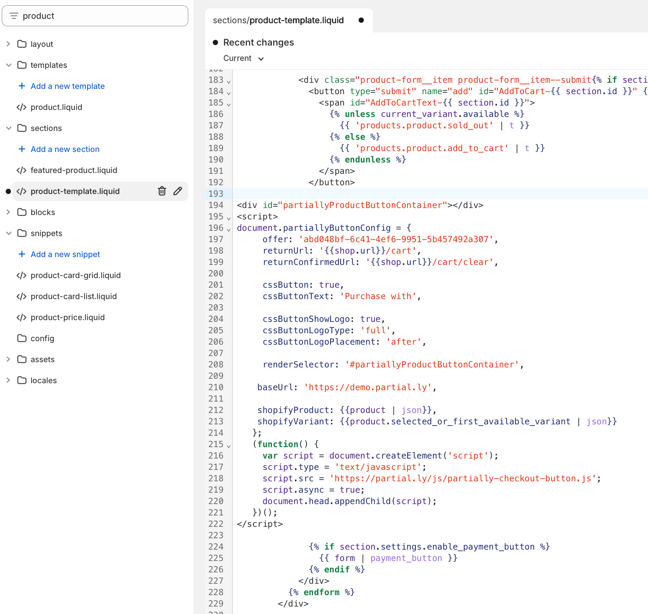Open the Current version dropdown
The height and width of the screenshot is (614, 648).
tap(243, 58)
